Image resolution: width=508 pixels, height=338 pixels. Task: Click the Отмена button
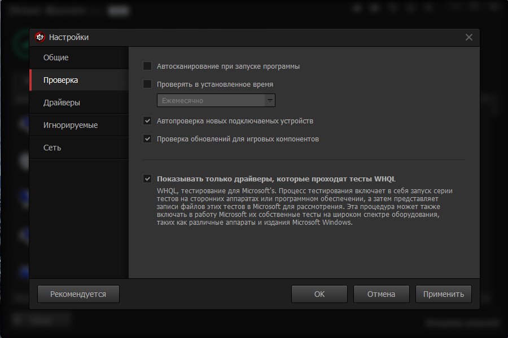pos(382,294)
